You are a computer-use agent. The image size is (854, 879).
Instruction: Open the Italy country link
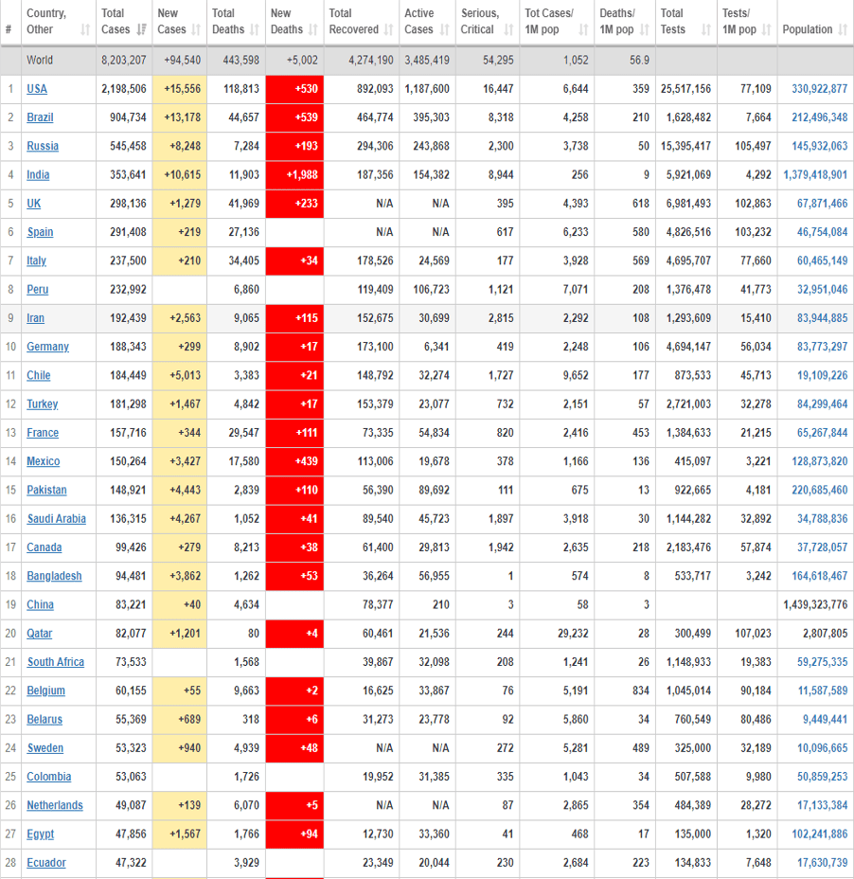click(36, 260)
